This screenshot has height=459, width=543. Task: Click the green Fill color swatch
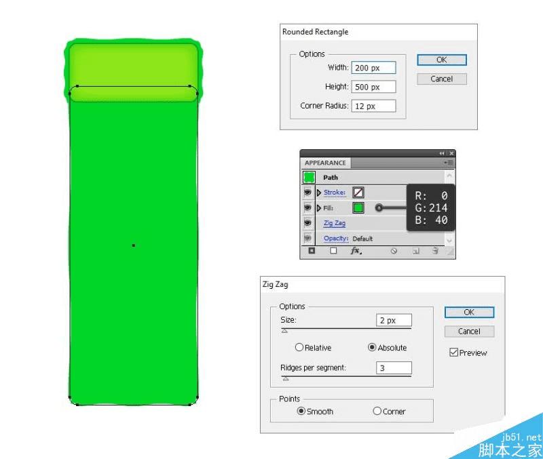click(358, 208)
